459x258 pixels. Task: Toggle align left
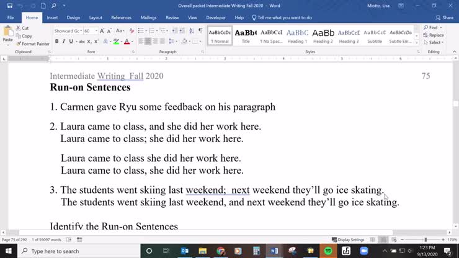point(141,42)
